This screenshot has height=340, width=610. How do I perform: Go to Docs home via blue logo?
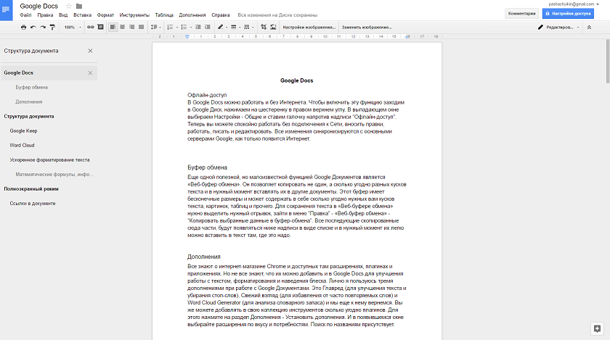7,10
